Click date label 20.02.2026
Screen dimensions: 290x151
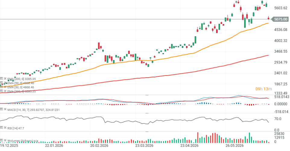point(99,146)
